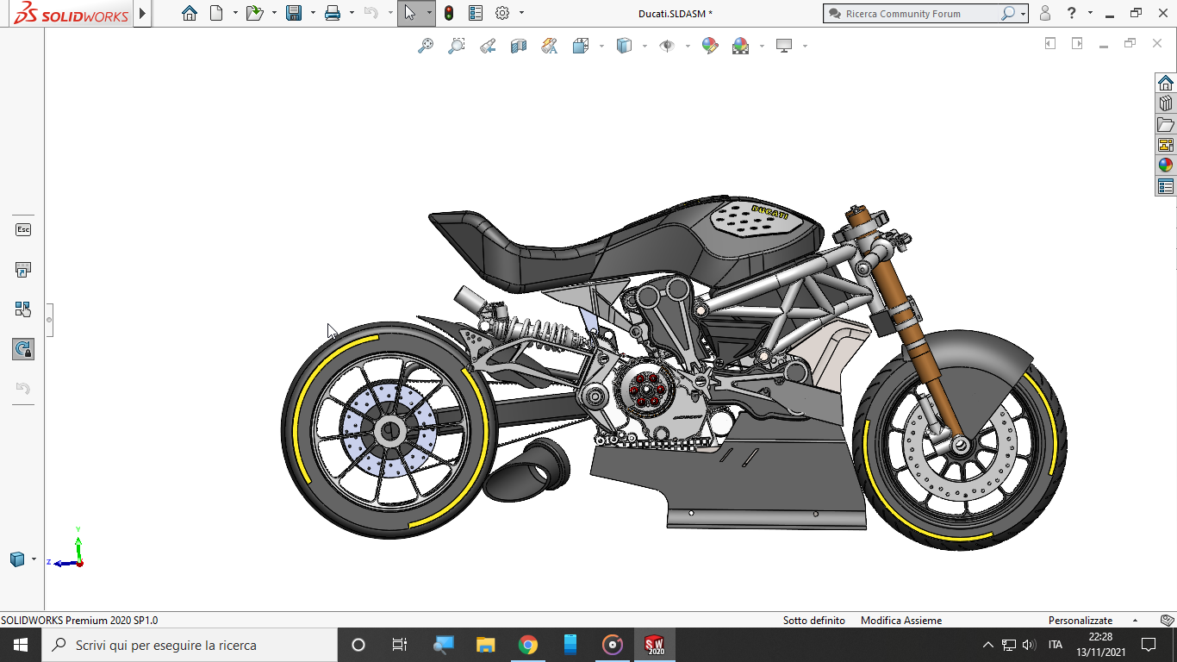Open a file with folder icon
The image size is (1177, 662).
254,13
